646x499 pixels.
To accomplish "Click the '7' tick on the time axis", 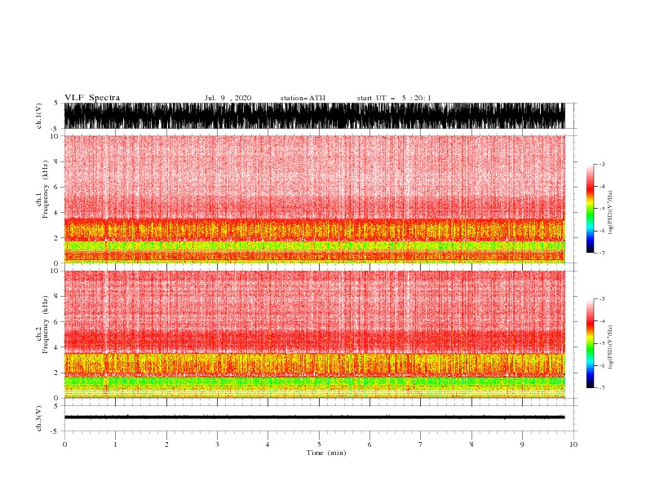I will point(421,444).
